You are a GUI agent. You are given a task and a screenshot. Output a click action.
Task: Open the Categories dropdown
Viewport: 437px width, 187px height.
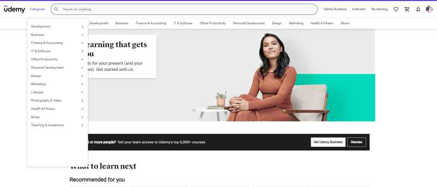(x=37, y=9)
